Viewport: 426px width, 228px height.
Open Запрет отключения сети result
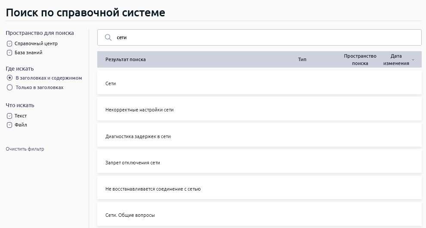(x=133, y=163)
